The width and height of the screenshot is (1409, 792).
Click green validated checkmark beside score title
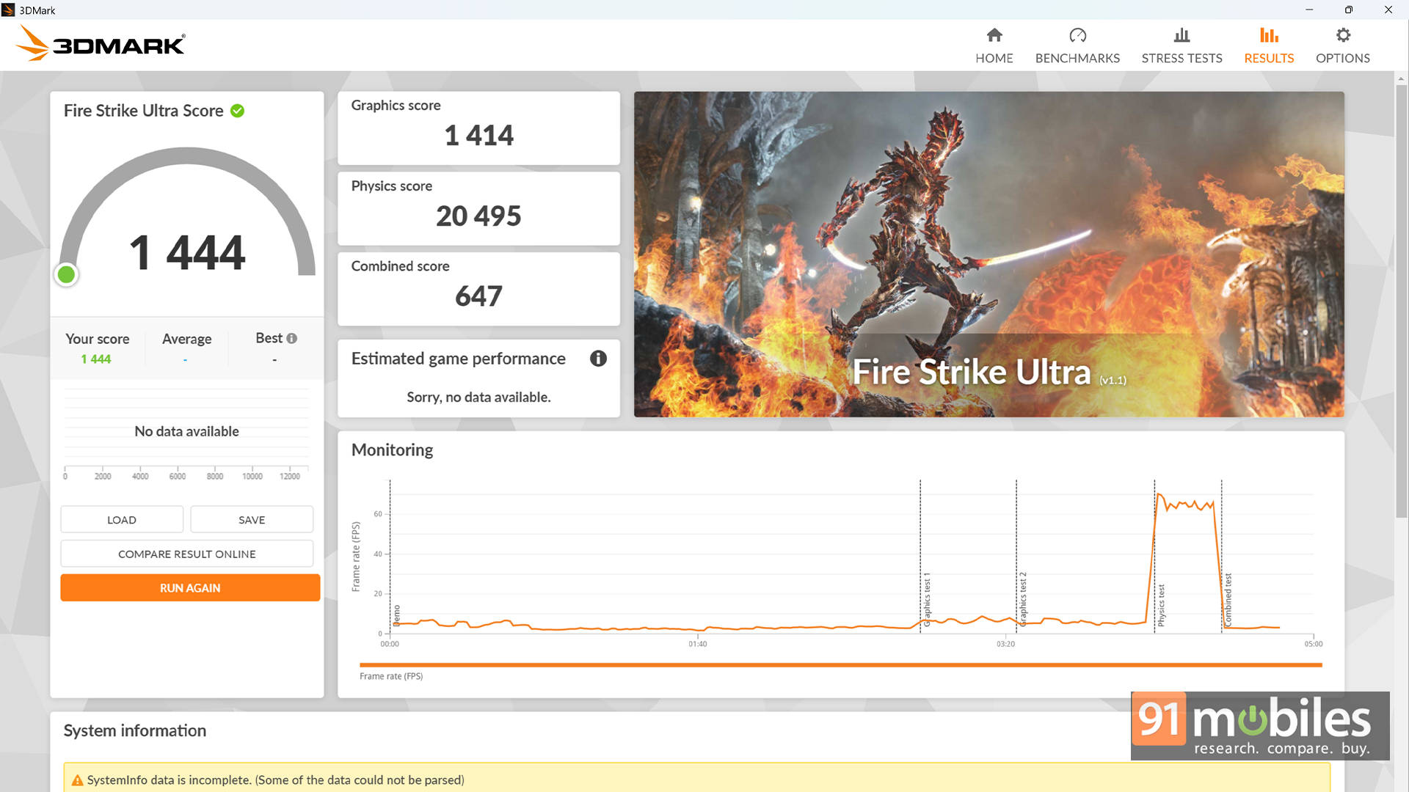[x=237, y=111]
